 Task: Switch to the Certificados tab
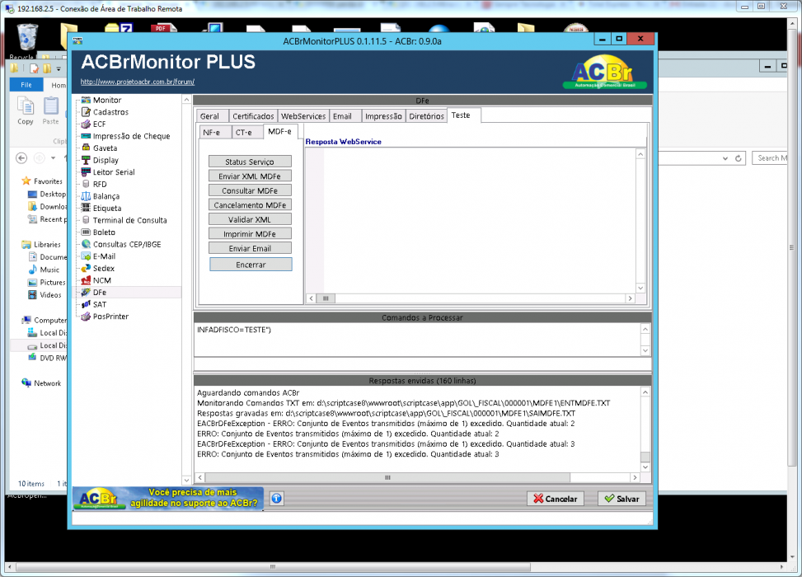coord(253,116)
